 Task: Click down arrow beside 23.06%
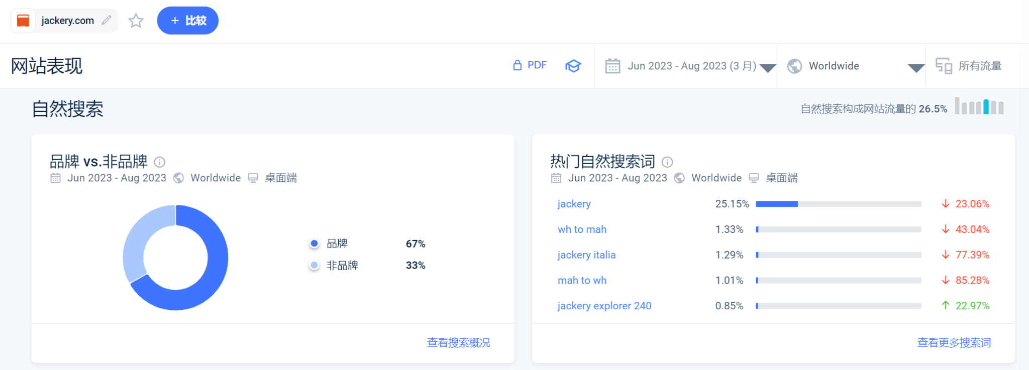(946, 204)
